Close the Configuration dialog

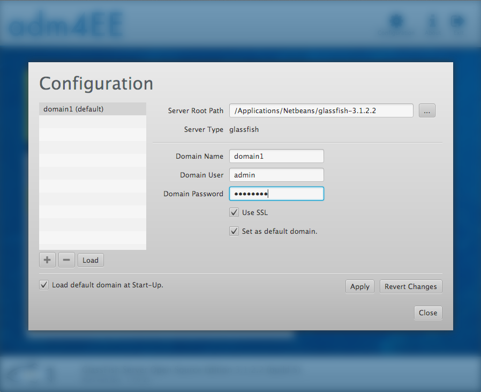tap(428, 313)
